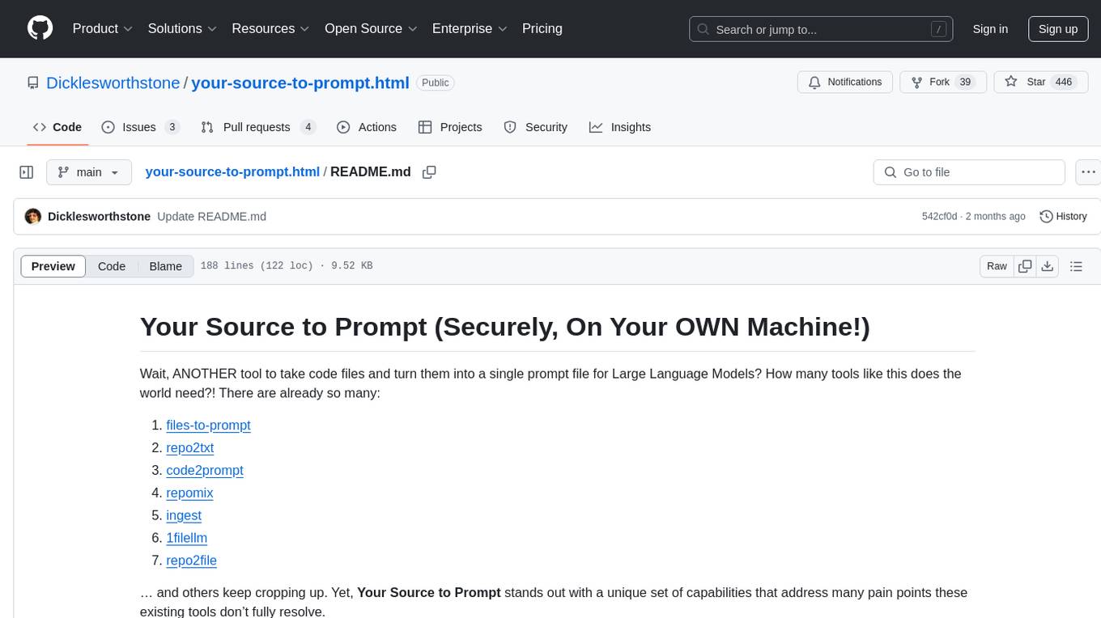Expand the Solutions menu
The width and height of the screenshot is (1101, 618).
click(182, 28)
